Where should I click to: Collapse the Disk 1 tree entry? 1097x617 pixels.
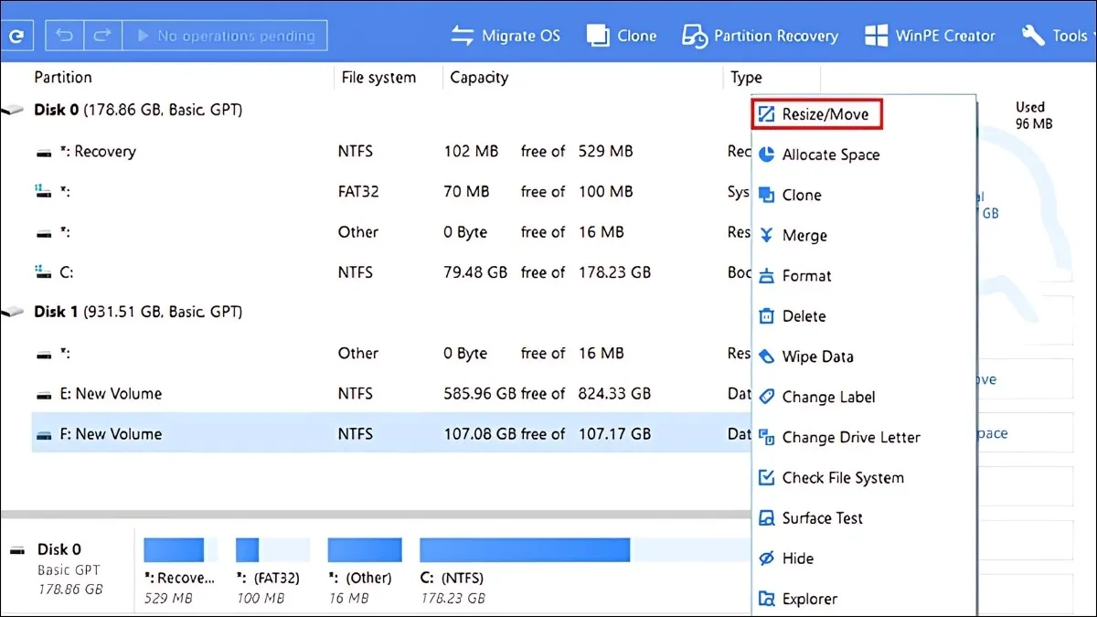13,311
